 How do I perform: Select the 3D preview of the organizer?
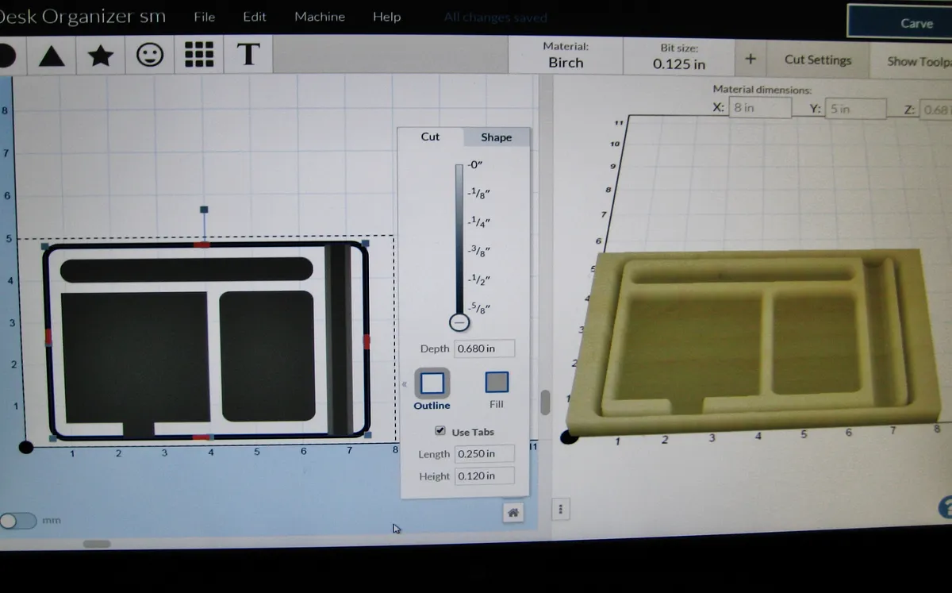click(x=754, y=341)
